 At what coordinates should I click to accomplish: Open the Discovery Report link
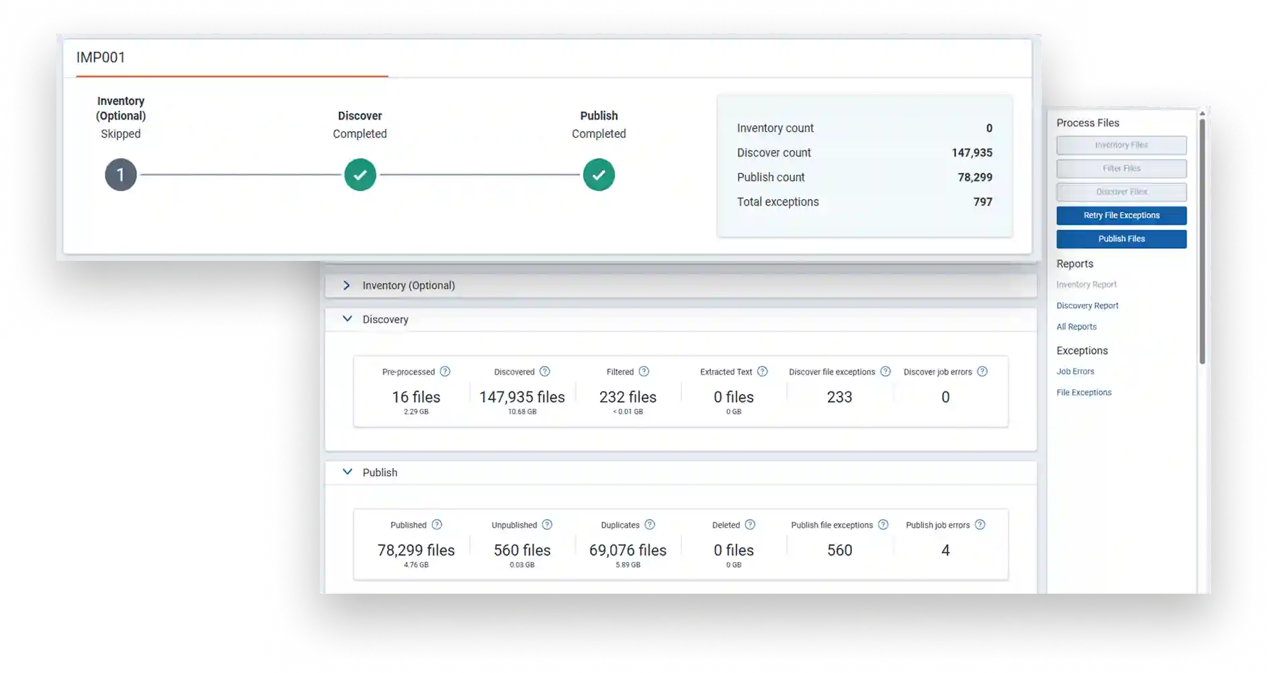[x=1087, y=306]
